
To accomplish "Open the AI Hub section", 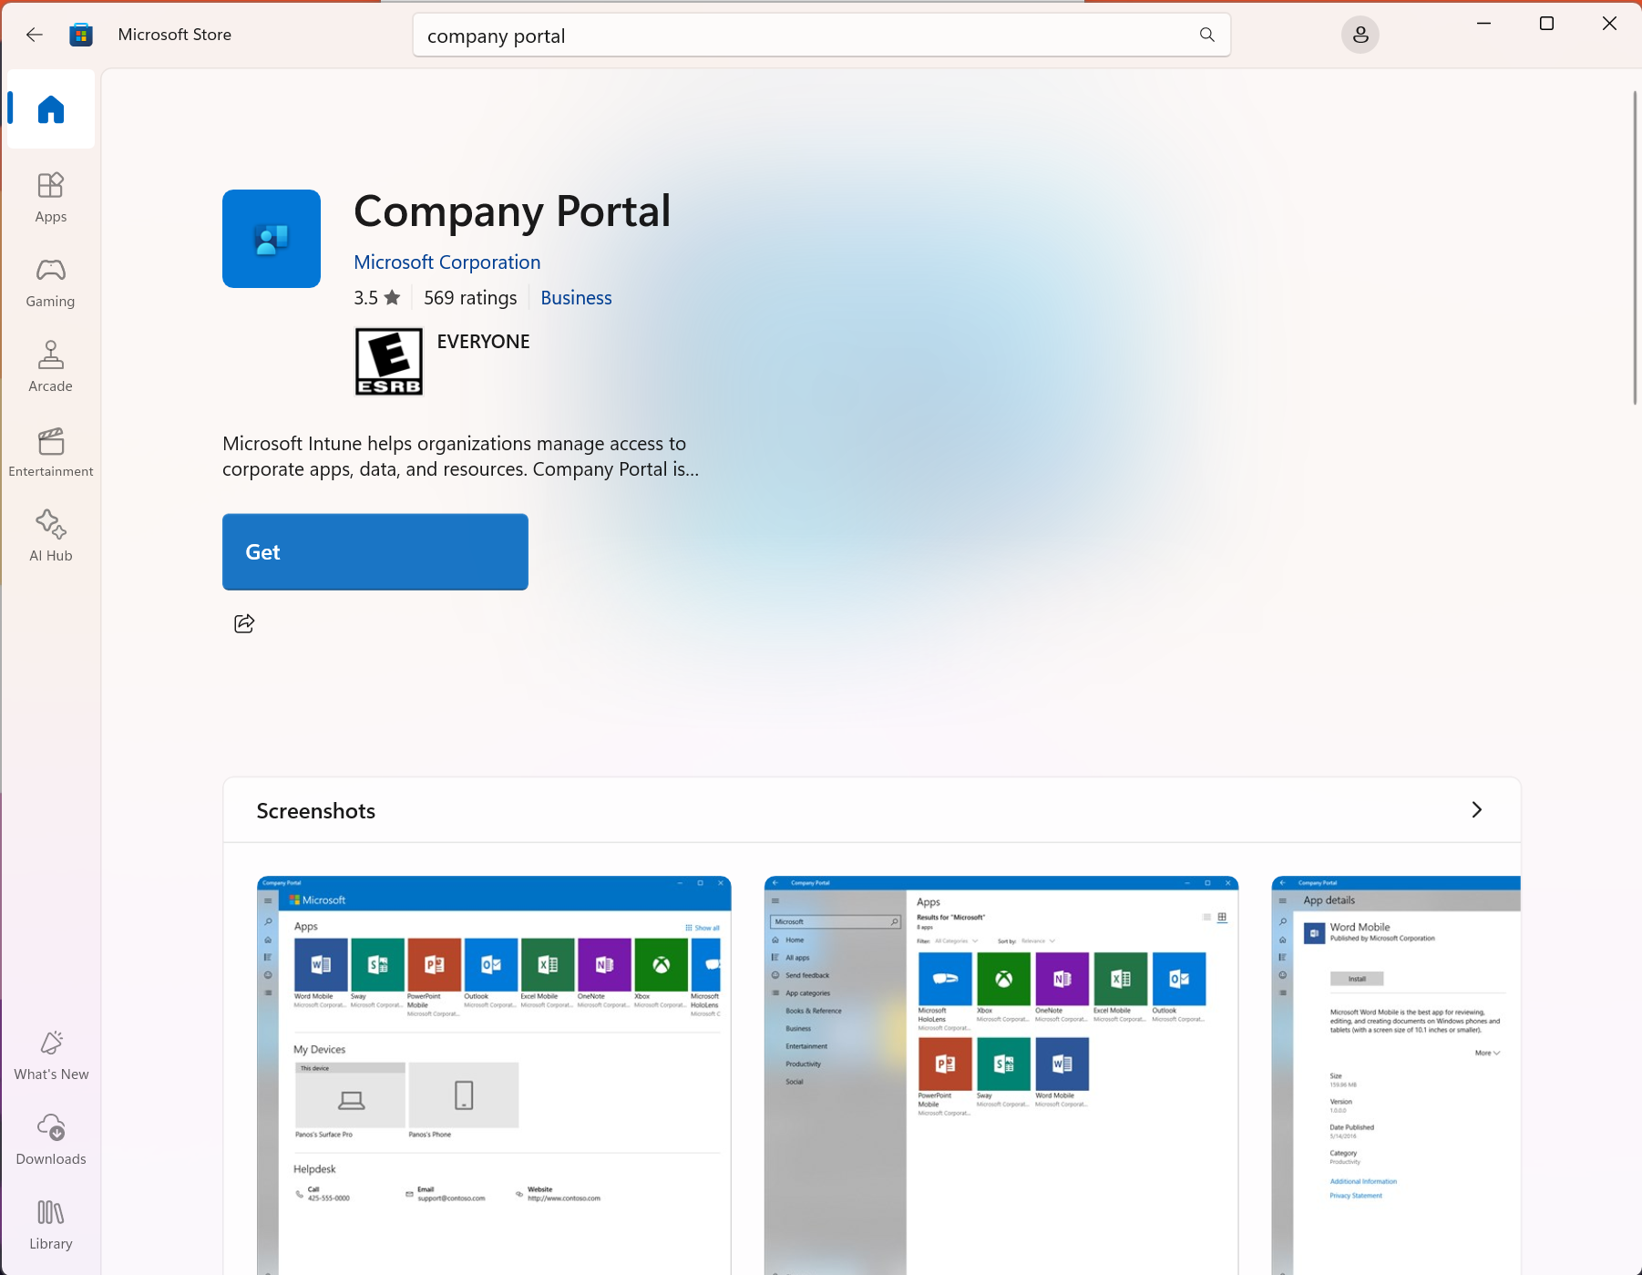I will pyautogui.click(x=51, y=536).
